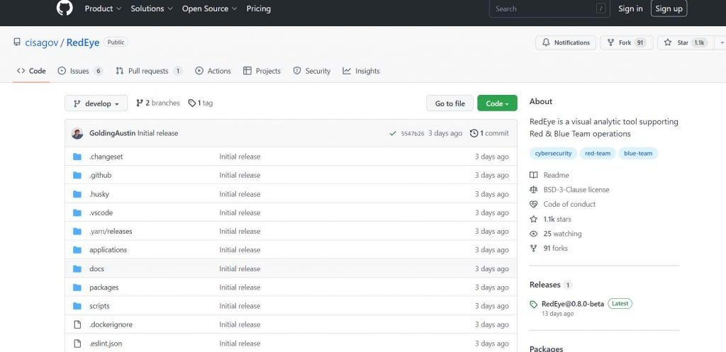The width and height of the screenshot is (726, 352).
Task: Open the docs folder icon
Action: [x=77, y=268]
